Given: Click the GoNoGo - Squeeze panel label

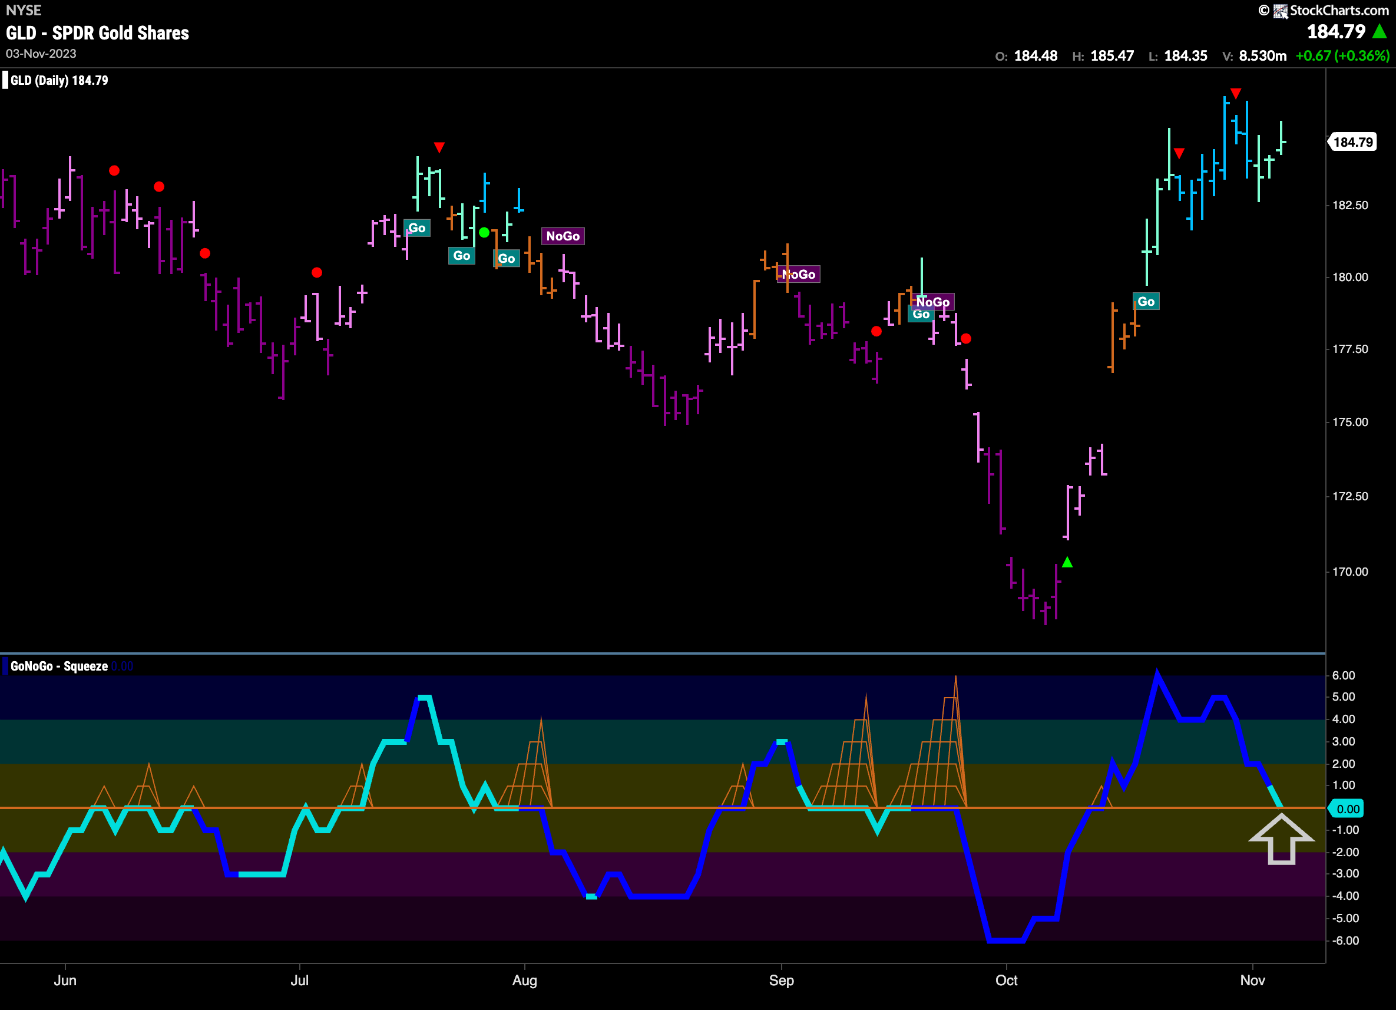Looking at the screenshot, I should (x=59, y=666).
